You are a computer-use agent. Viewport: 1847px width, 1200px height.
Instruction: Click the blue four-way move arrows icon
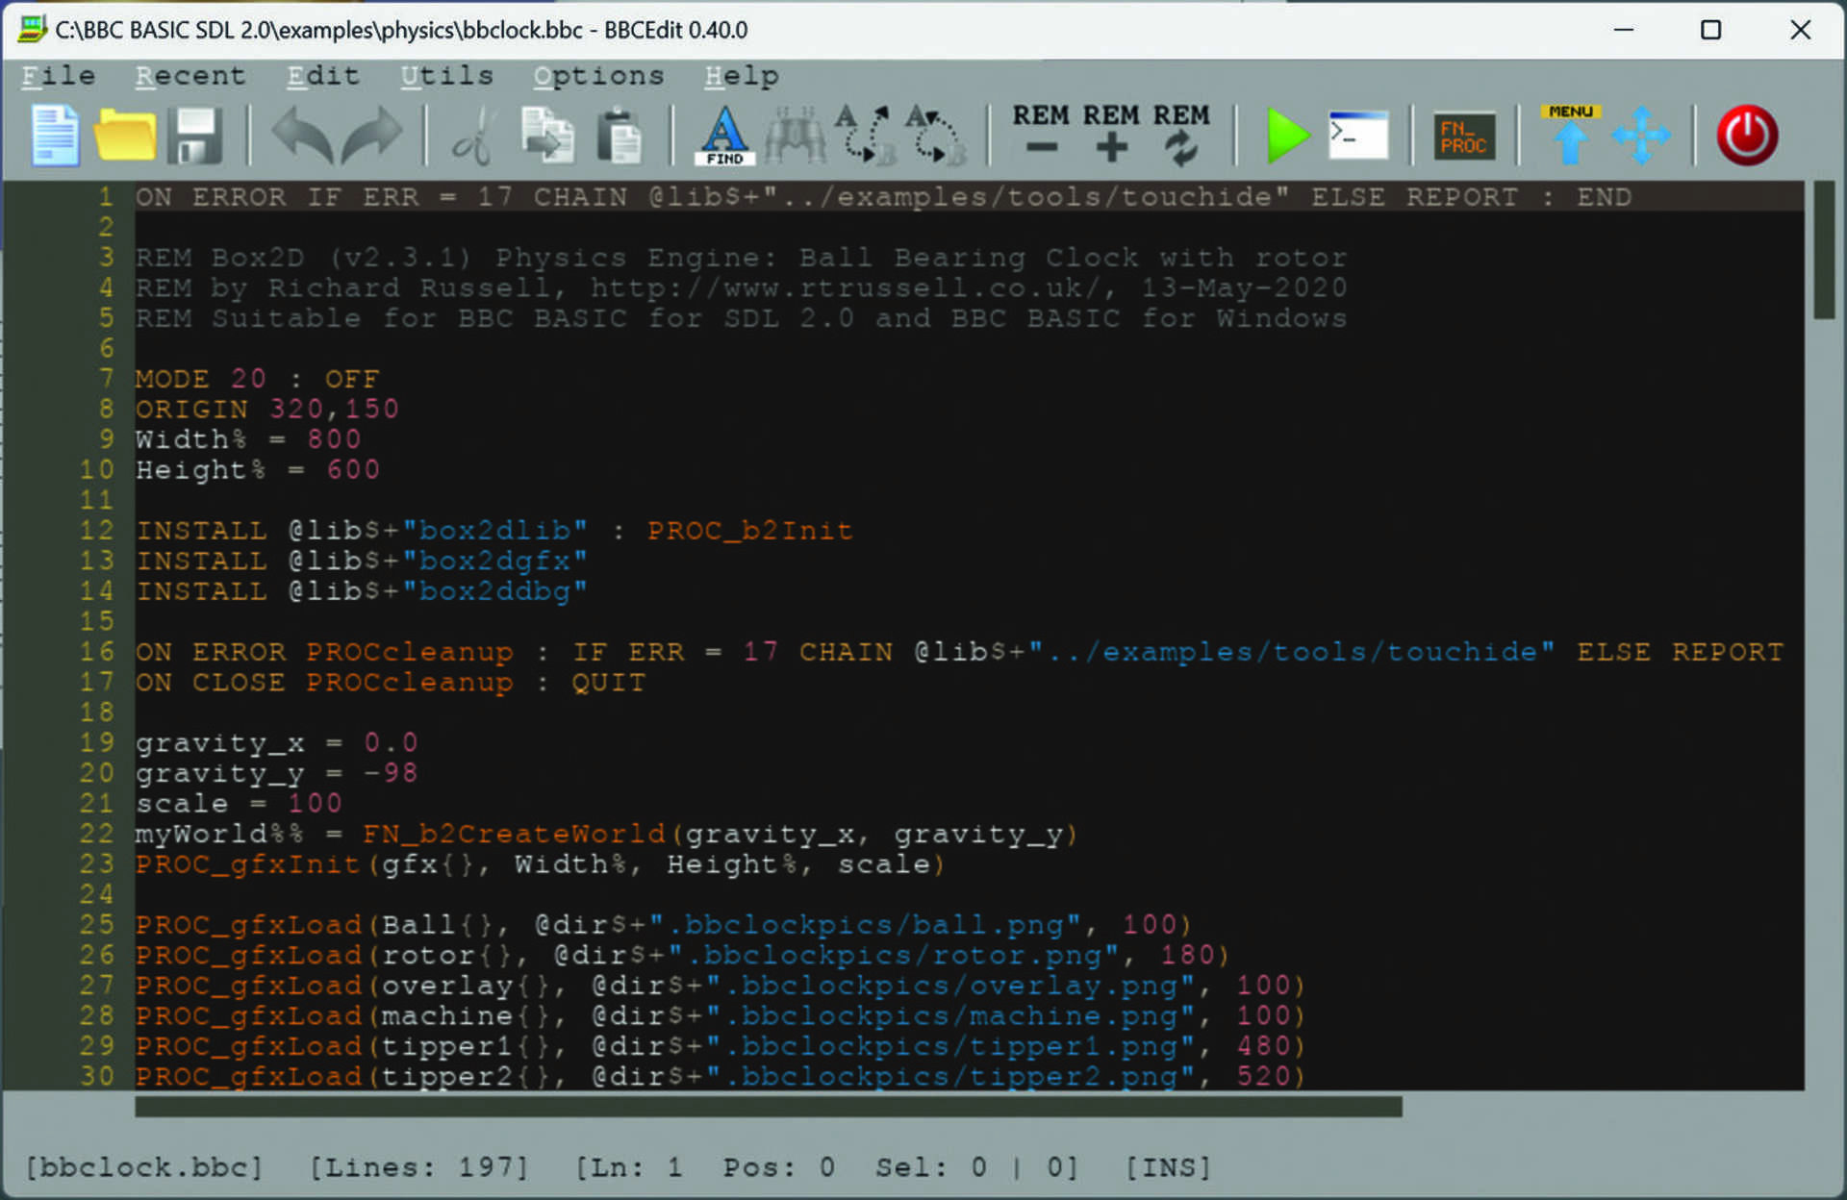tap(1640, 136)
